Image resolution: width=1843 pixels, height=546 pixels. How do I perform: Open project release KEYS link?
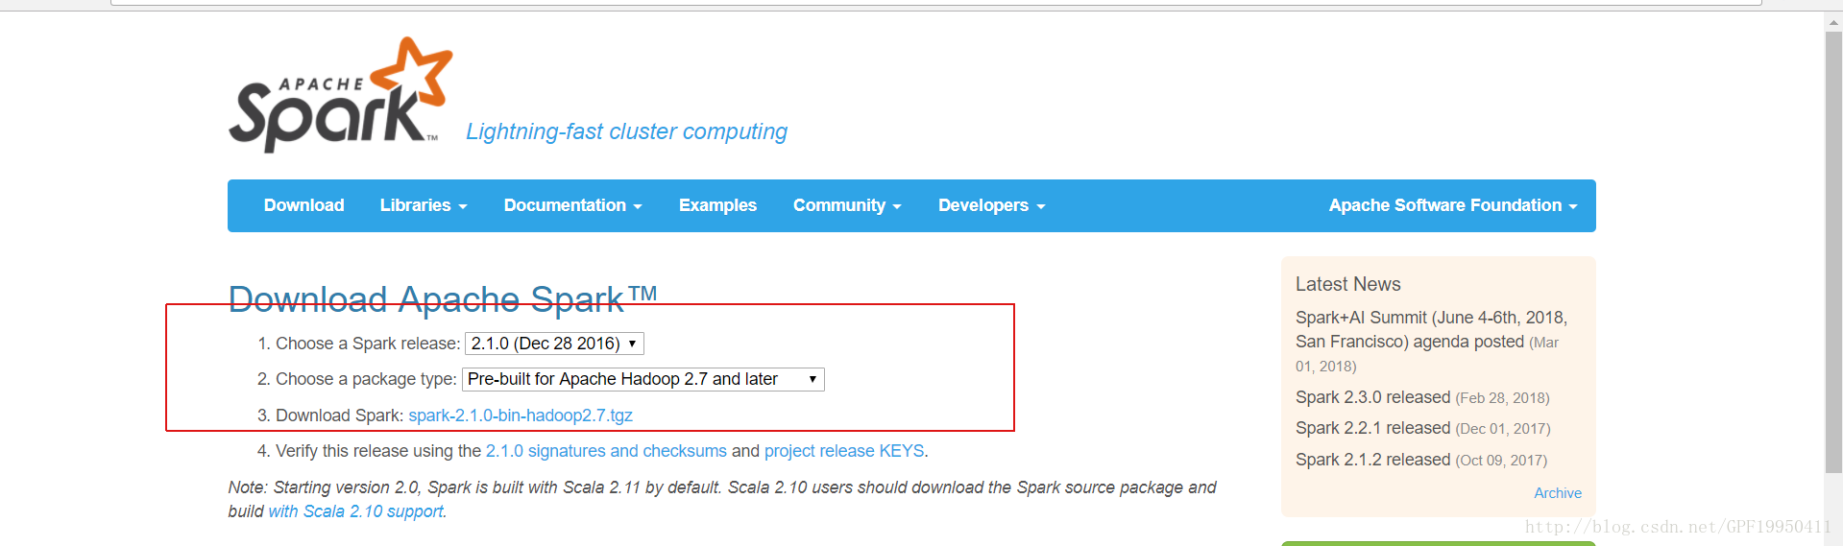(x=844, y=451)
